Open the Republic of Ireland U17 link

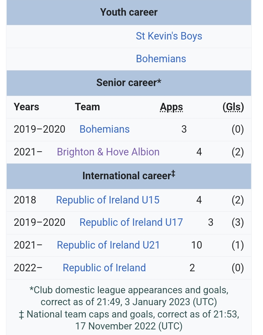coord(131,222)
